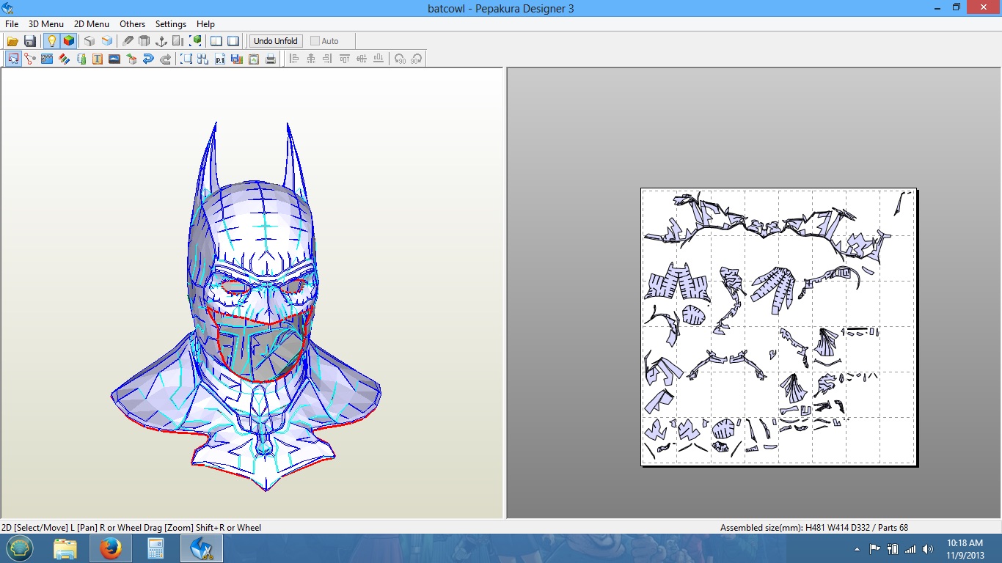Click the Windows Start button
Screen dimensions: 1002x563
(20, 548)
